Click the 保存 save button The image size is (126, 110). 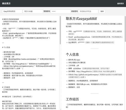[102, 11]
